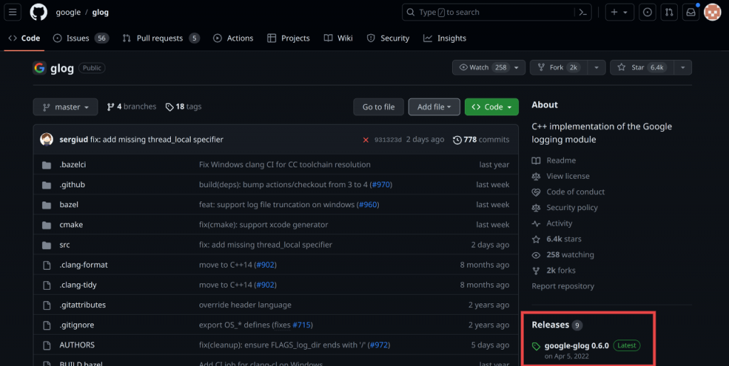The height and width of the screenshot is (366, 729).
Task: View the 18 tags link
Action: [x=184, y=107]
